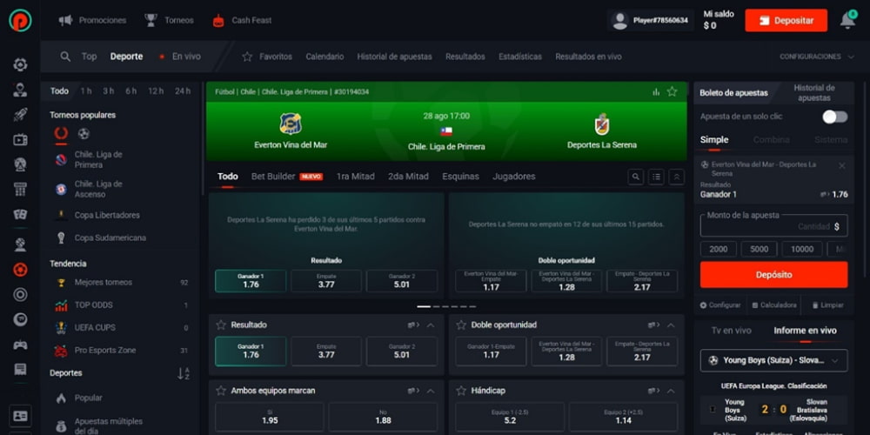870x435 pixels.
Task: Open Configurar in the bet slip
Action: click(x=720, y=305)
